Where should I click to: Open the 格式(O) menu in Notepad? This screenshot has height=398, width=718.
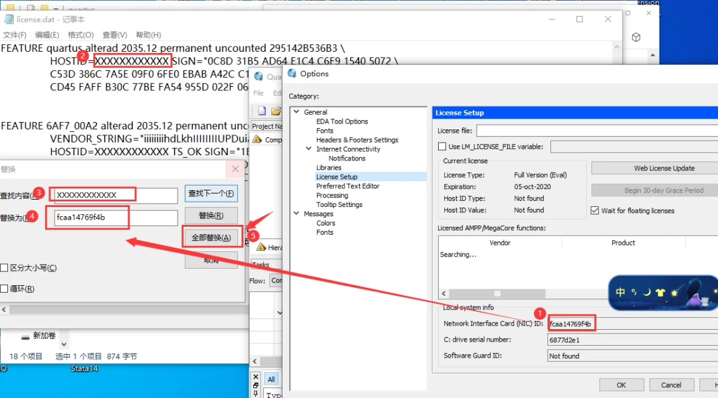point(80,34)
